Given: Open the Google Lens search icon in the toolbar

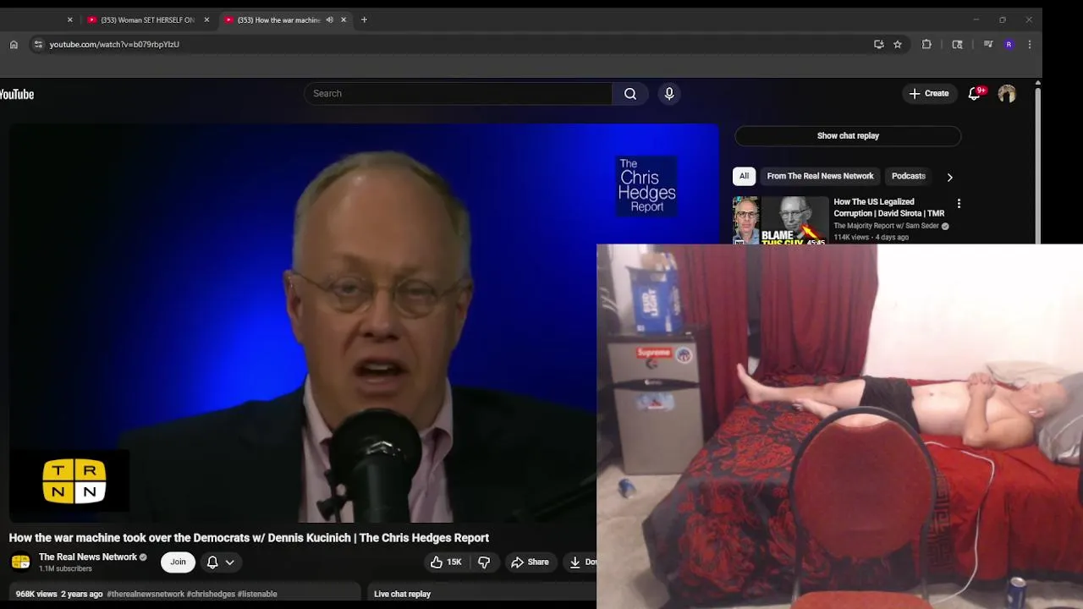Looking at the screenshot, I should click(x=957, y=44).
